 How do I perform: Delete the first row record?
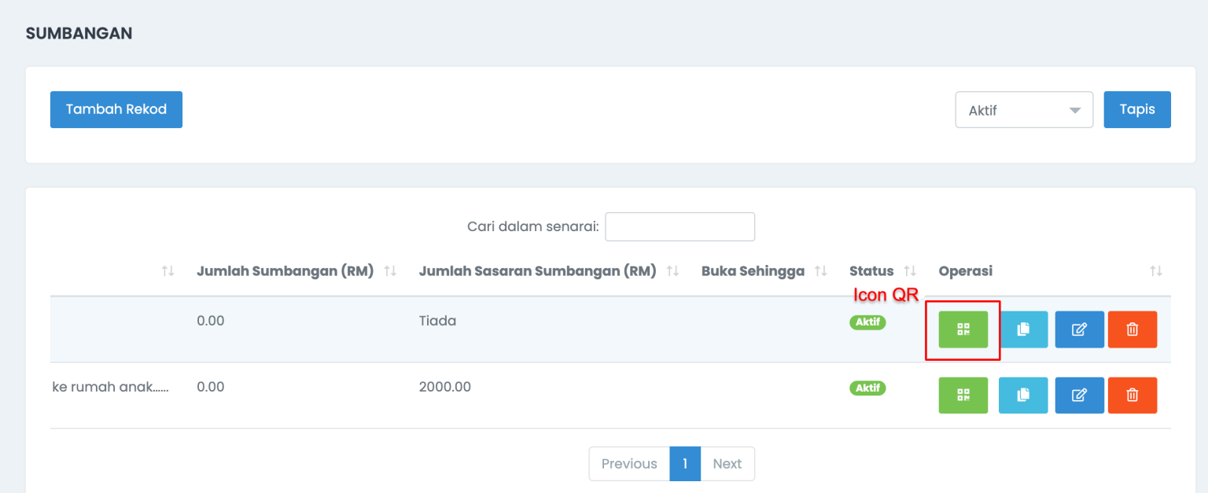(x=1132, y=329)
